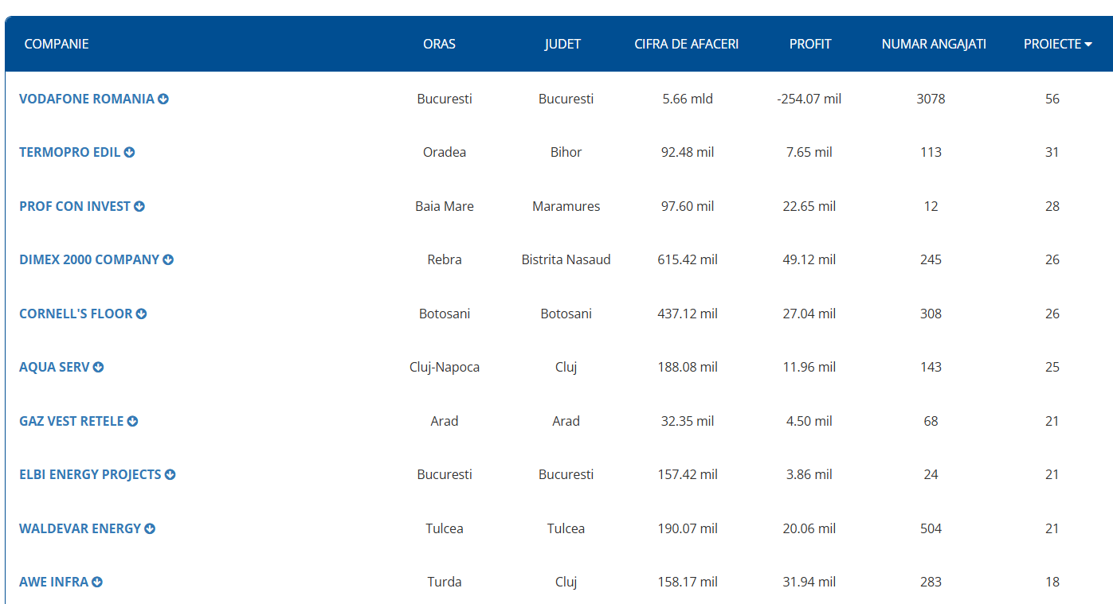Open the Vodafone Romania company link
Image resolution: width=1113 pixels, height=604 pixels.
click(86, 99)
